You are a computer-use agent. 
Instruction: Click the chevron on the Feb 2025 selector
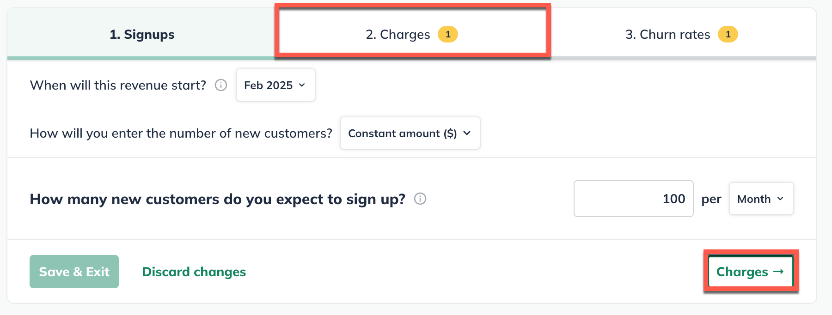[x=302, y=85]
